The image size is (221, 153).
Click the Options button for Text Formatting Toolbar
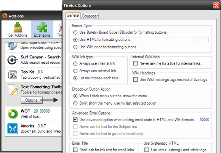pos(32,100)
